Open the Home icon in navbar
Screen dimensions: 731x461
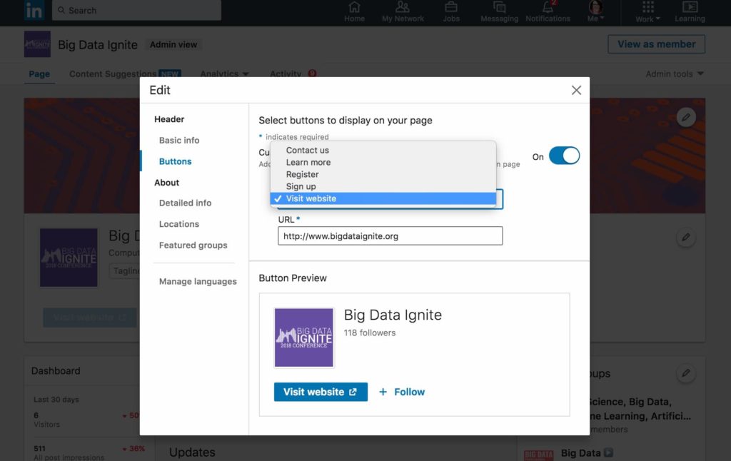point(354,8)
